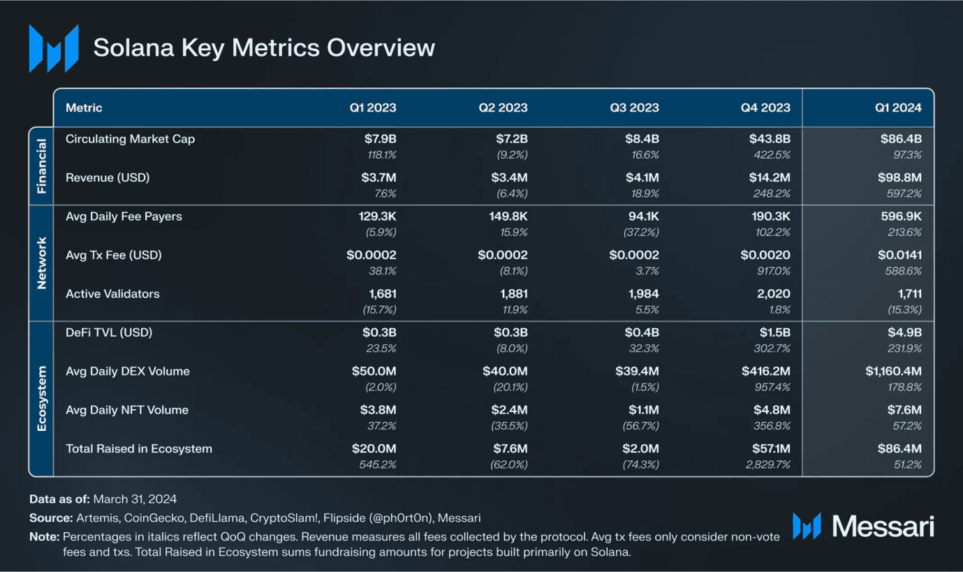
Task: Select the Circulating Market Cap row label
Action: (131, 139)
